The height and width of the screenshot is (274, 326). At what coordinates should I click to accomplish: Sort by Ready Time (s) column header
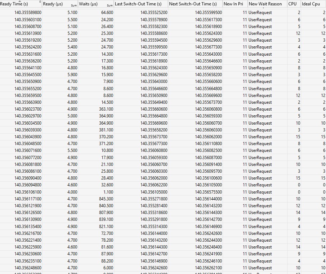(x=21, y=4)
